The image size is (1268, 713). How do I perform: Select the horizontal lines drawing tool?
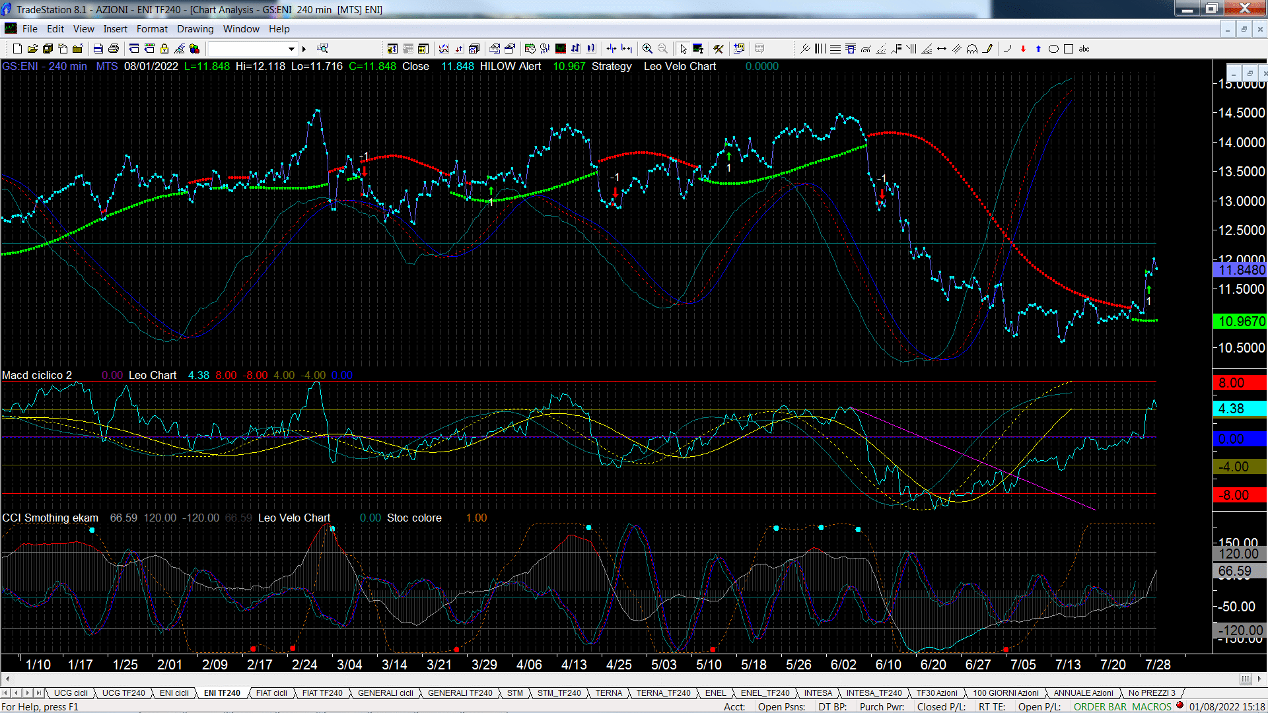[x=835, y=49]
